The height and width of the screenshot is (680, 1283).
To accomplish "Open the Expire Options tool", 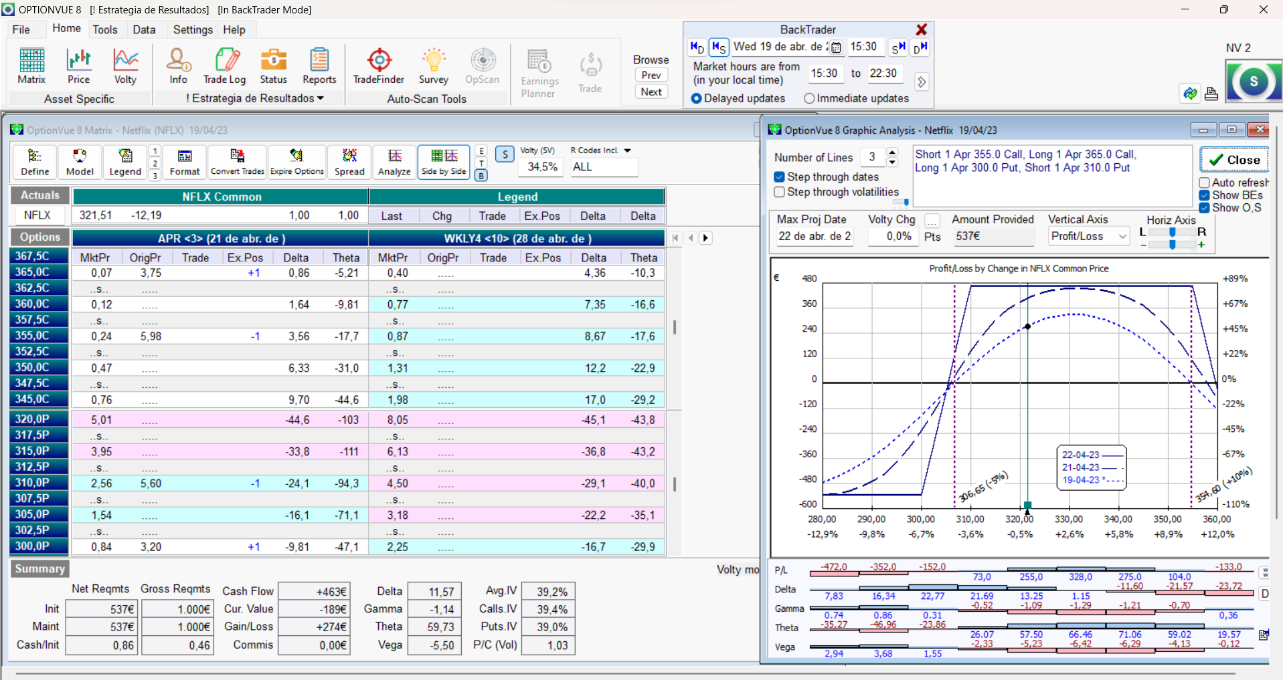I will [x=296, y=162].
